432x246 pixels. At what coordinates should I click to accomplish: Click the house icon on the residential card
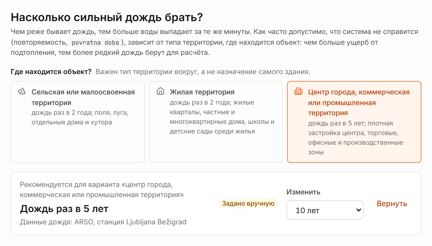coord(160,91)
